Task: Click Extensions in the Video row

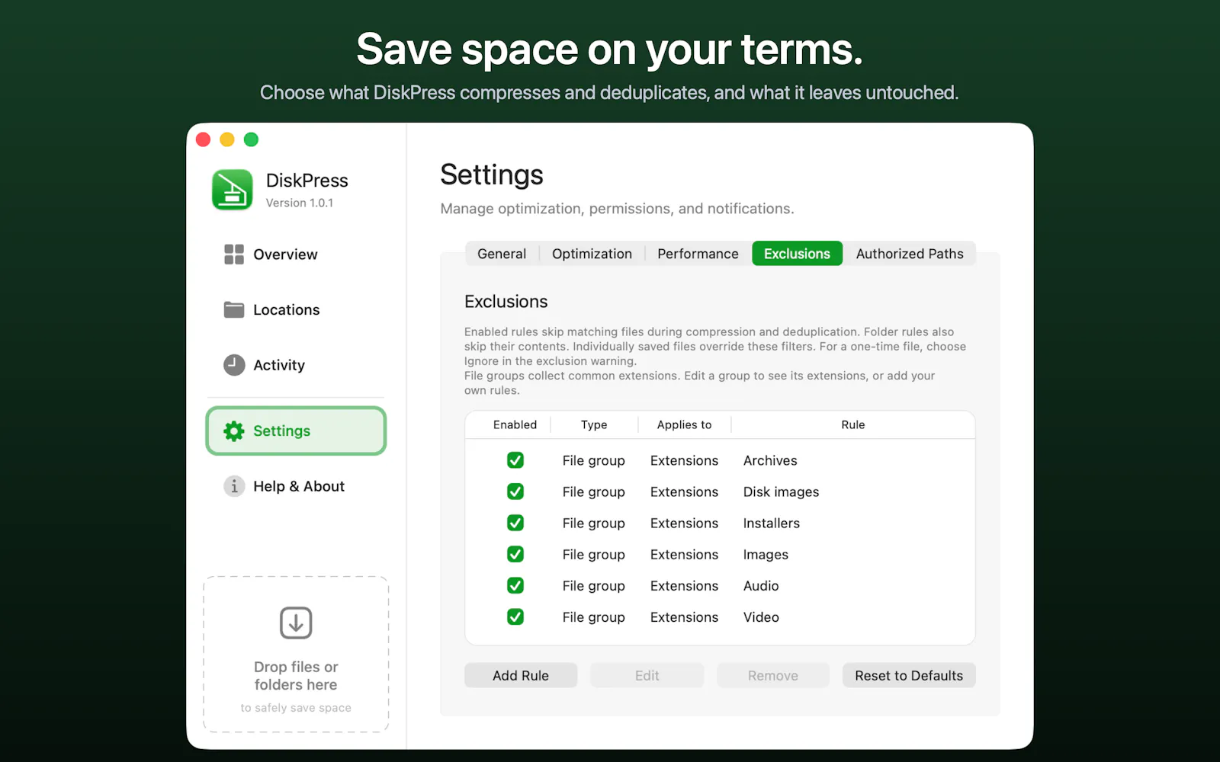Action: (x=684, y=616)
